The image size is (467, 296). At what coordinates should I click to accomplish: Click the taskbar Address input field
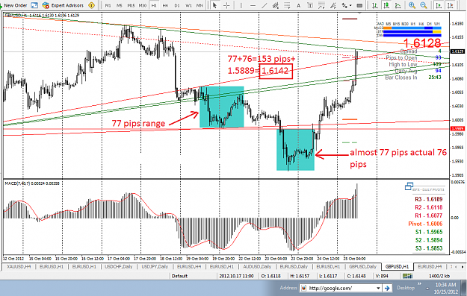341,288
